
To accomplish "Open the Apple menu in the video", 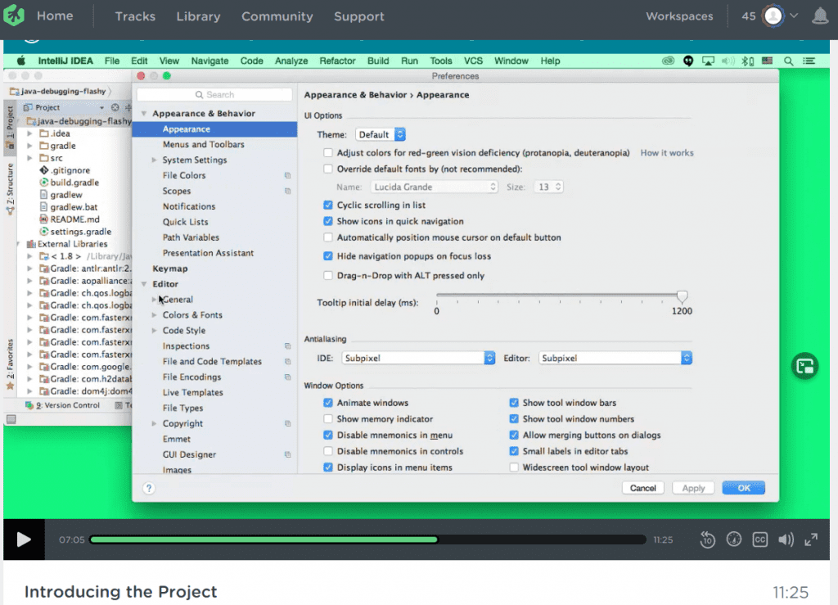I will pos(21,61).
